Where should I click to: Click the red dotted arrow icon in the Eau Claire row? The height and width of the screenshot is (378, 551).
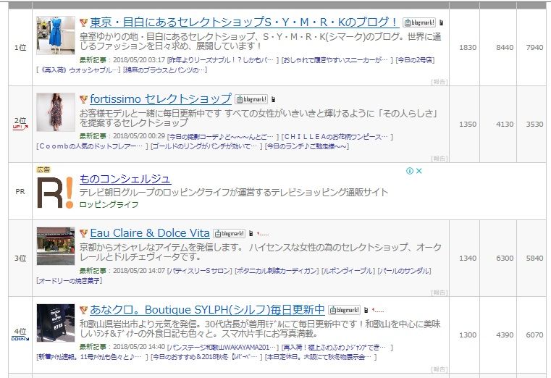[263, 234]
